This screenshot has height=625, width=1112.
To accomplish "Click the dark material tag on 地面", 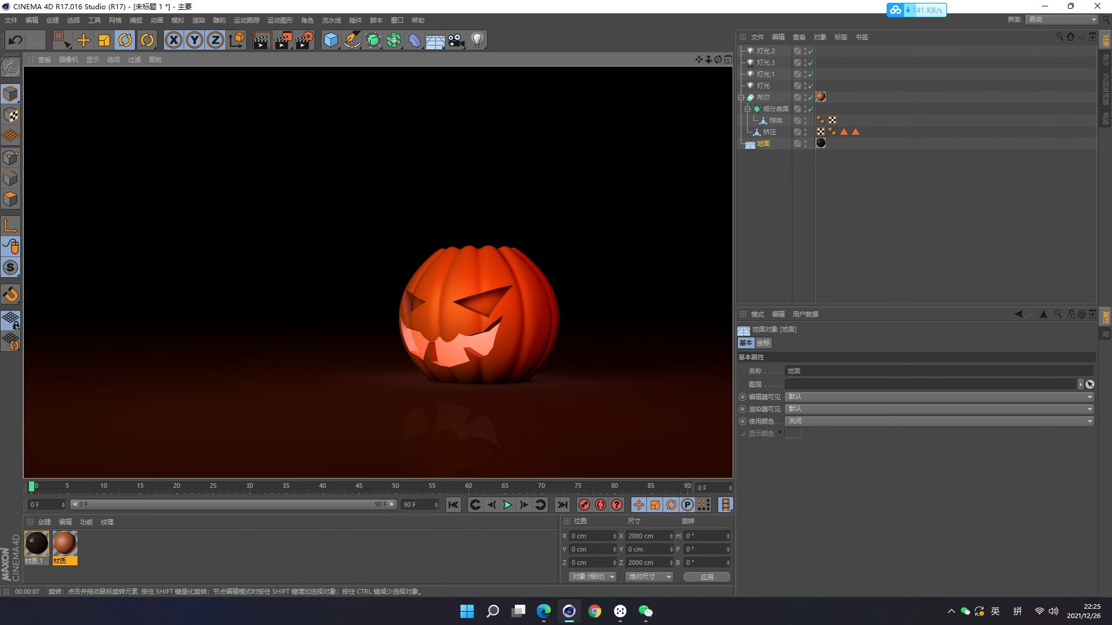I will coord(821,144).
